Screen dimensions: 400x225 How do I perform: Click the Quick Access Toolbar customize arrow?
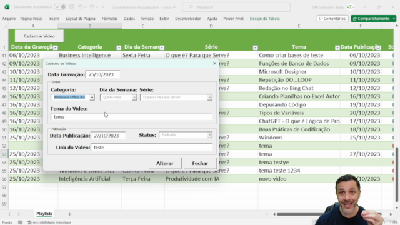pos(103,7)
